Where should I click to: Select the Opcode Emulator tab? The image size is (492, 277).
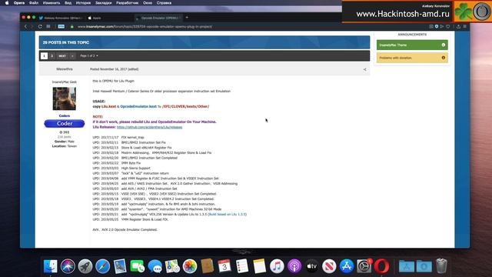click(158, 18)
